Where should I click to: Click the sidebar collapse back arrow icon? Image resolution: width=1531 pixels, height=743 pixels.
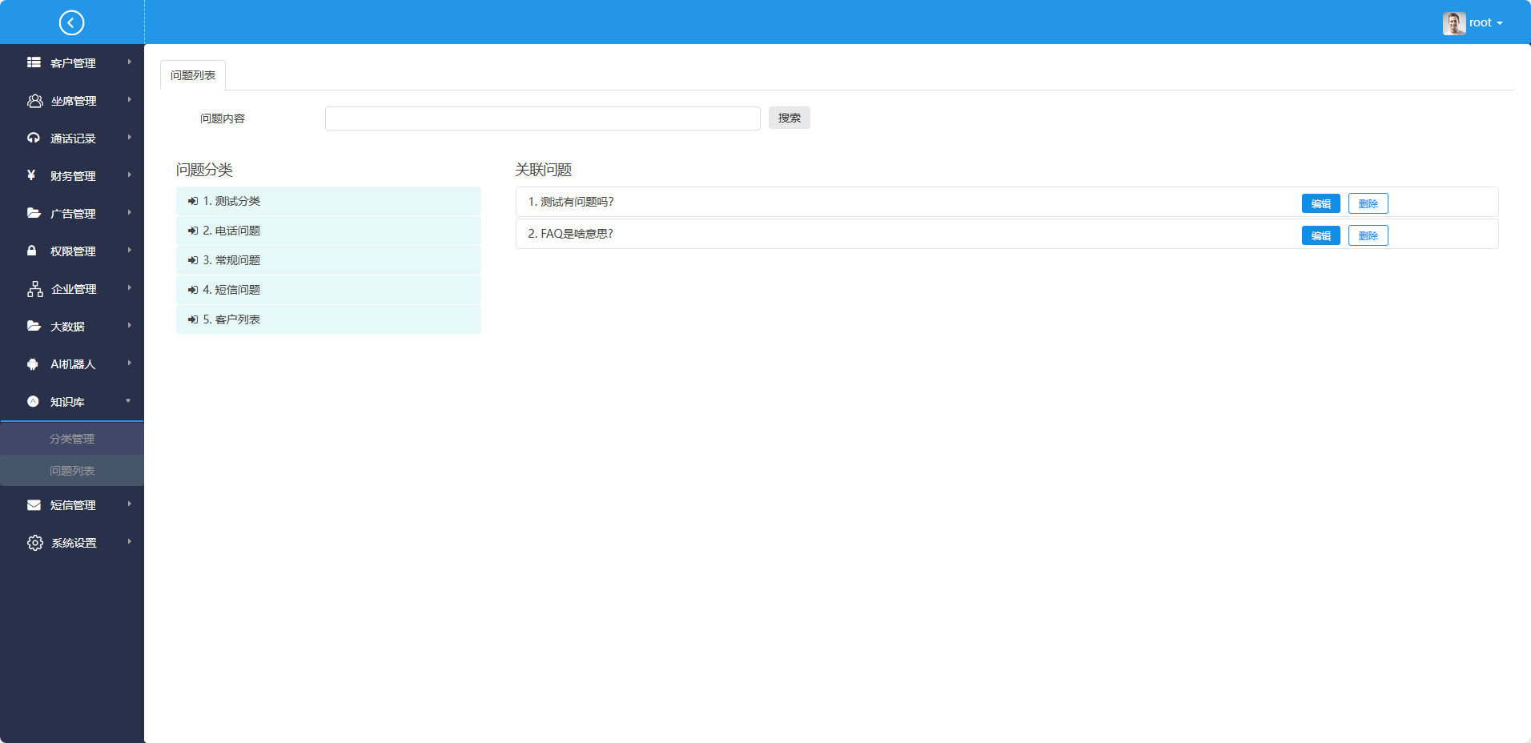tap(71, 22)
